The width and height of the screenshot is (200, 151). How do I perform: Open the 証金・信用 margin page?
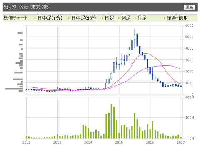177,18
